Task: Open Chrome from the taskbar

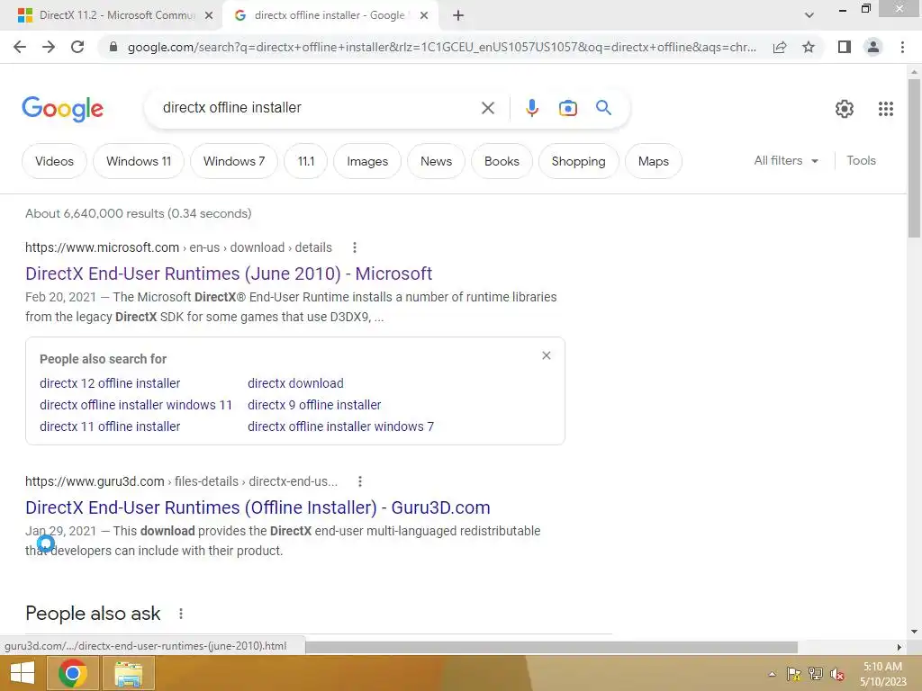Action: coord(73,673)
